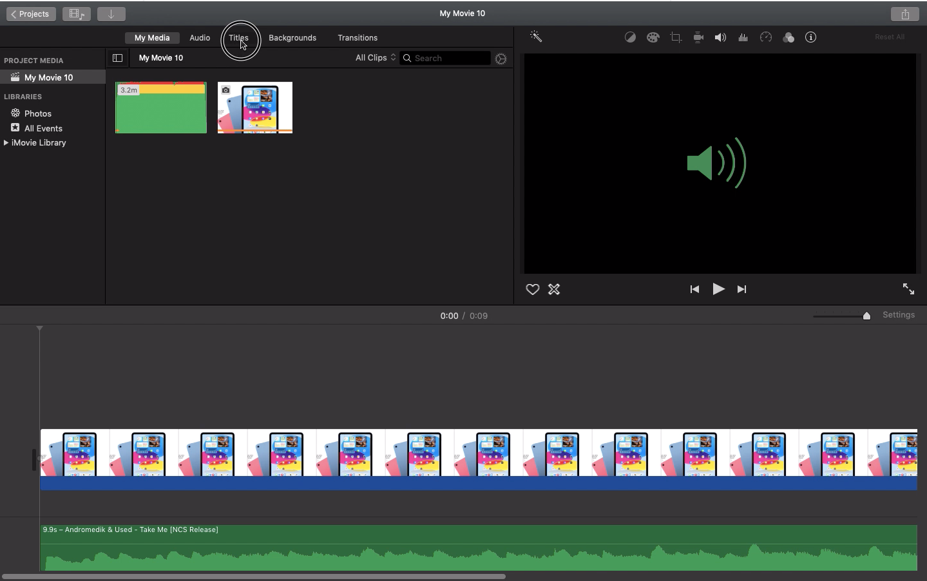Switch to the Transitions tab
The height and width of the screenshot is (581, 927).
(358, 38)
